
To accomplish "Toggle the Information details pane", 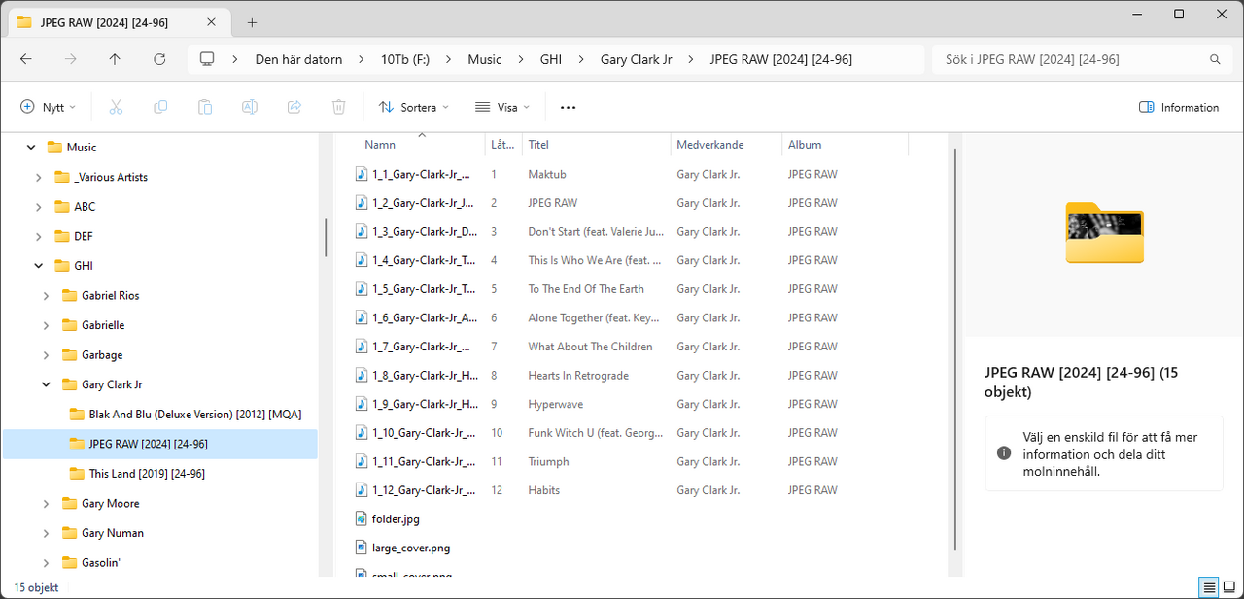I will click(1179, 107).
